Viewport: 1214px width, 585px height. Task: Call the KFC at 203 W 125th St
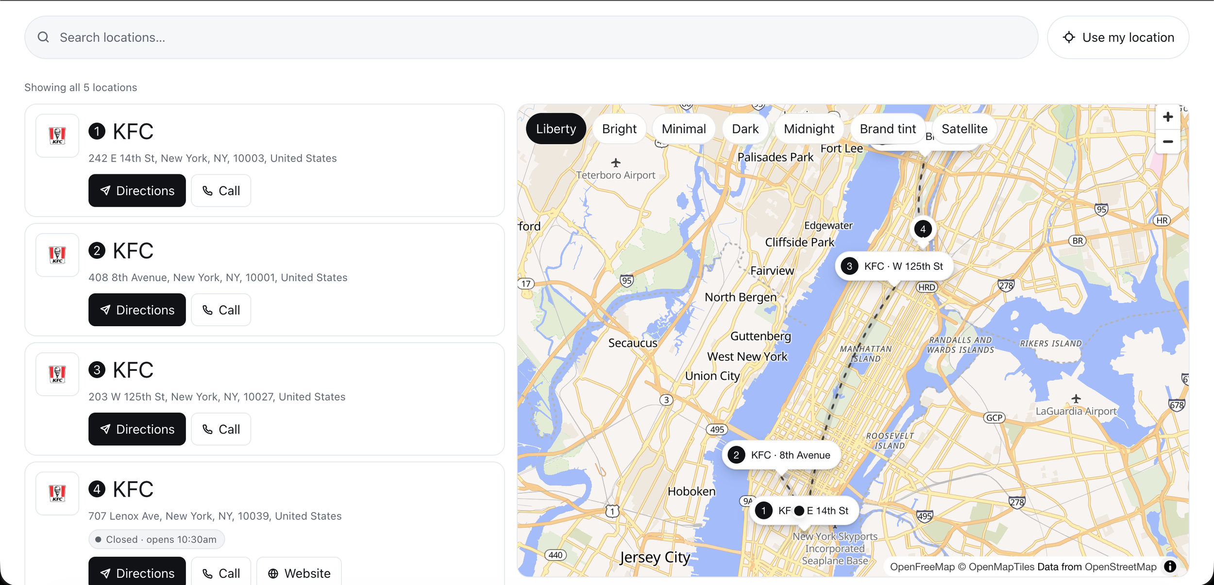(x=221, y=429)
